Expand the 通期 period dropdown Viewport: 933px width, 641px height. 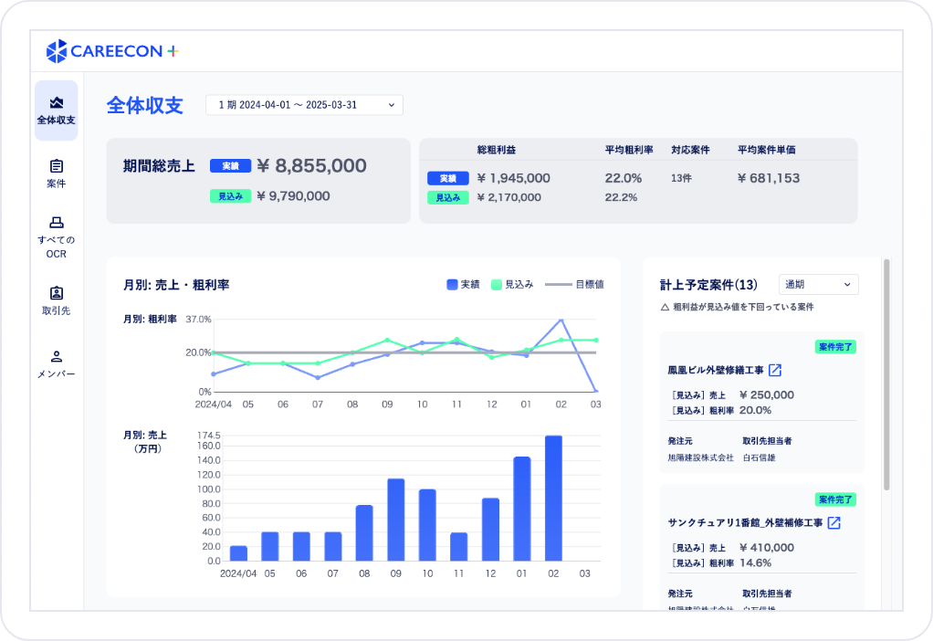[x=817, y=284]
